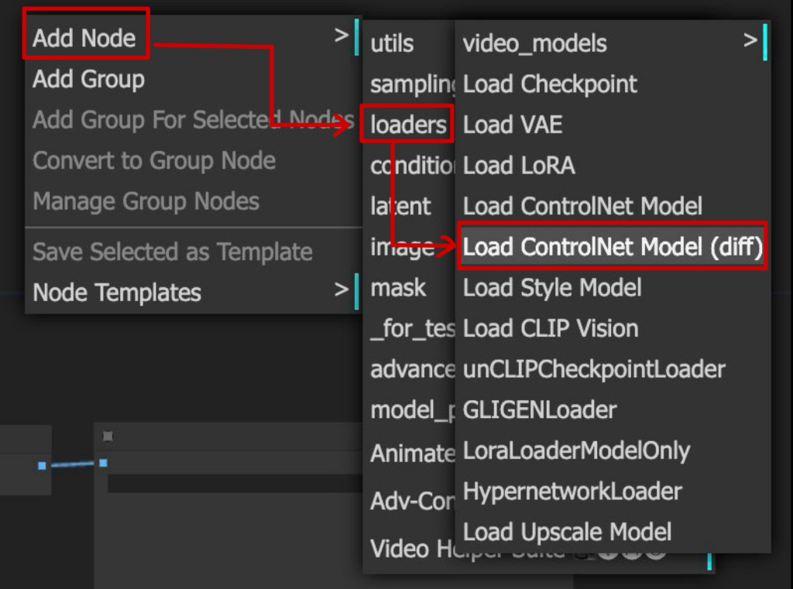Open the utils category
The height and width of the screenshot is (589, 793).
(x=393, y=43)
